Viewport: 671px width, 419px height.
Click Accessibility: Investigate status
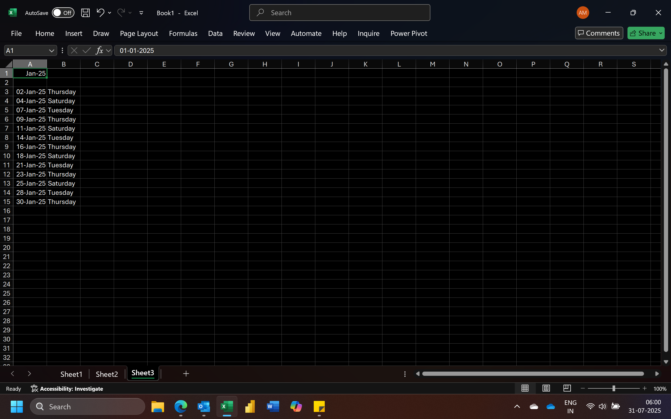tap(67, 389)
